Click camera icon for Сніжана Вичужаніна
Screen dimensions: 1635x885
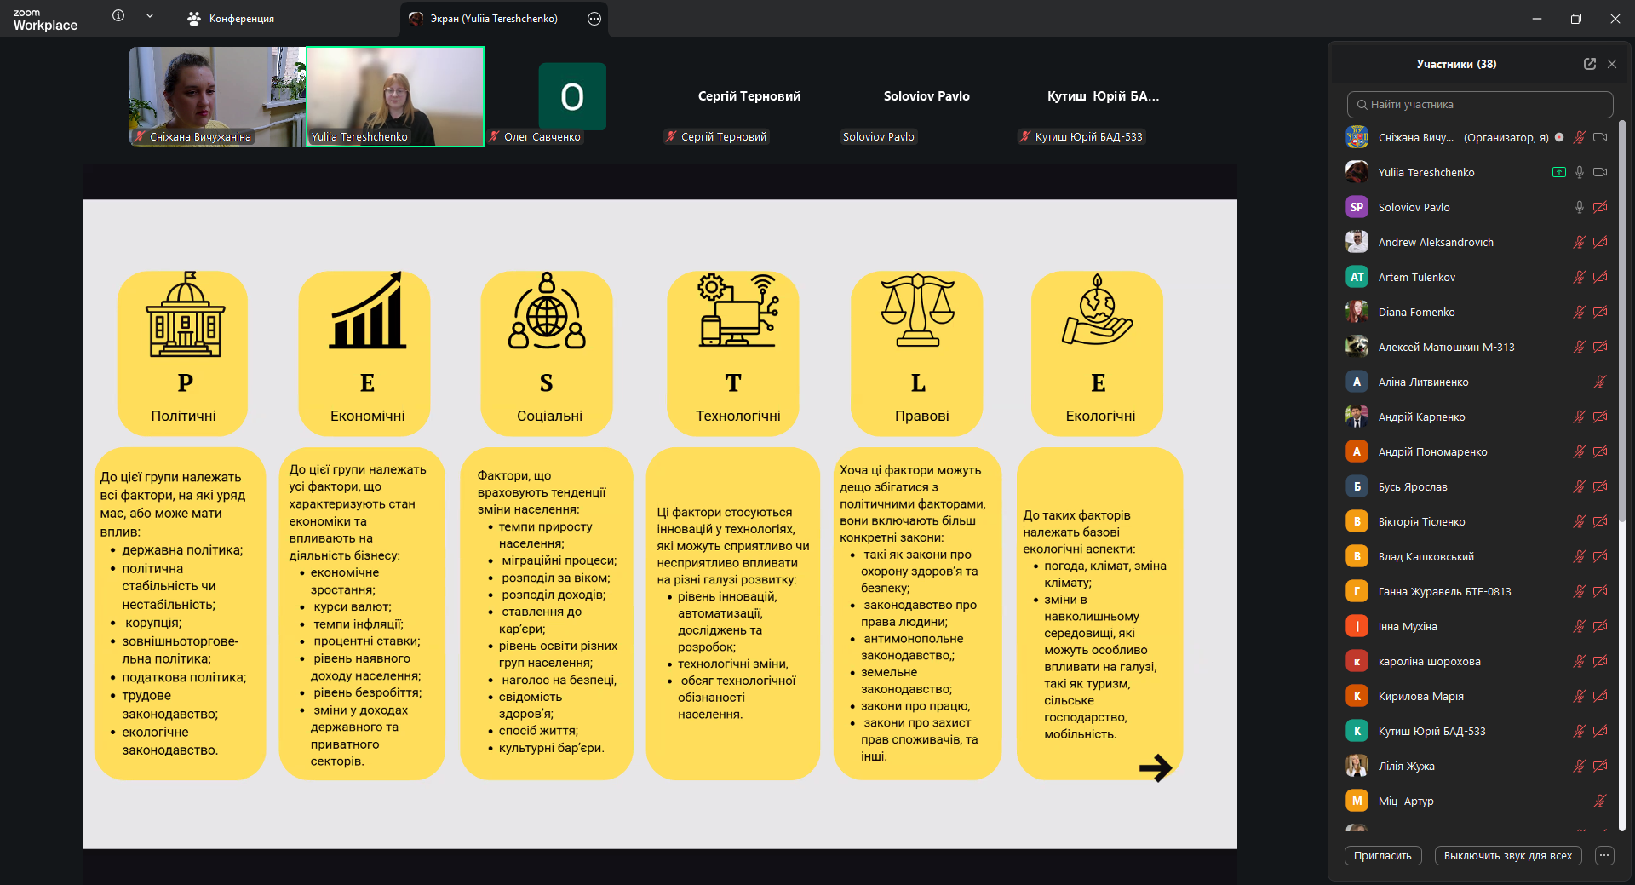point(1600,137)
